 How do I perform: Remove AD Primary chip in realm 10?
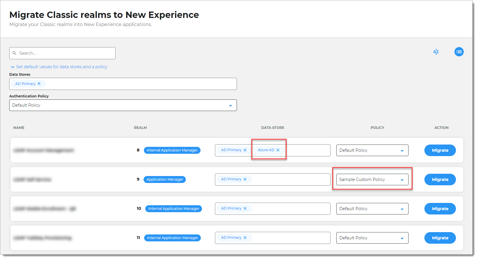[x=245, y=208]
